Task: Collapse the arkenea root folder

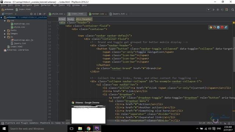Action: coord(1,18)
